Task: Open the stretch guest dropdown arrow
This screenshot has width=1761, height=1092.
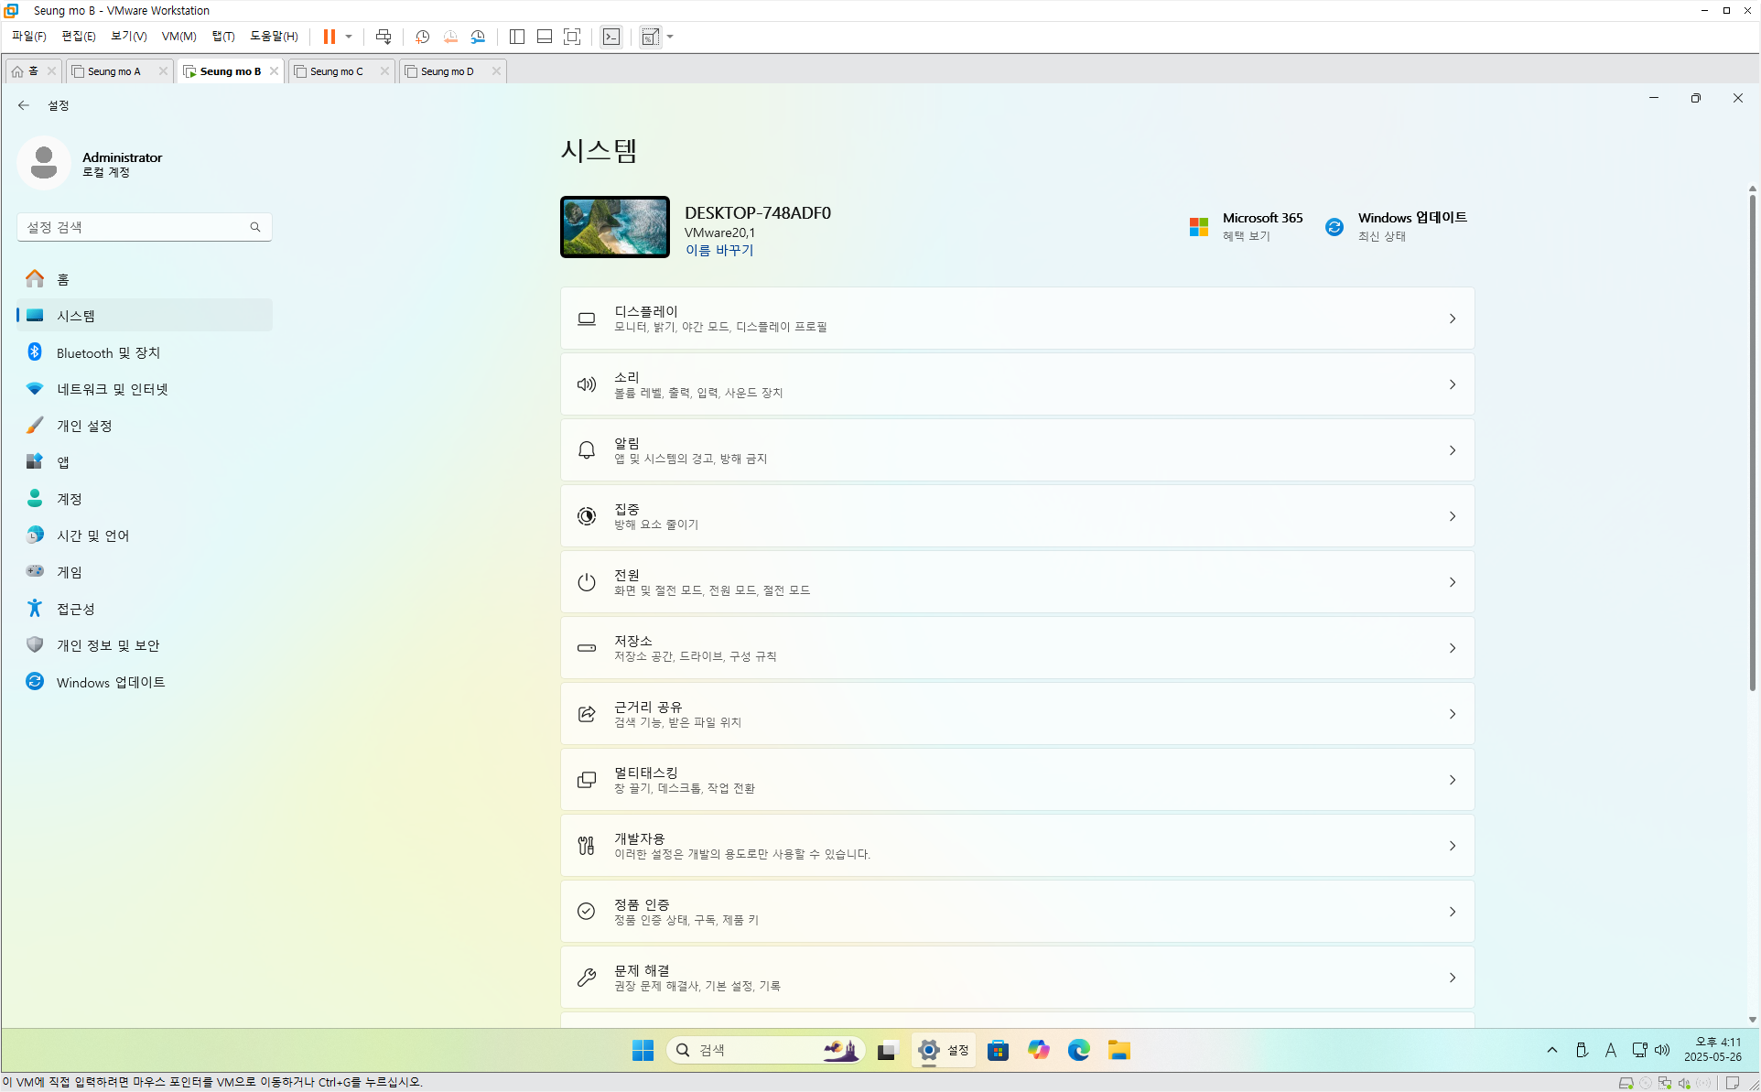Action: point(670,37)
